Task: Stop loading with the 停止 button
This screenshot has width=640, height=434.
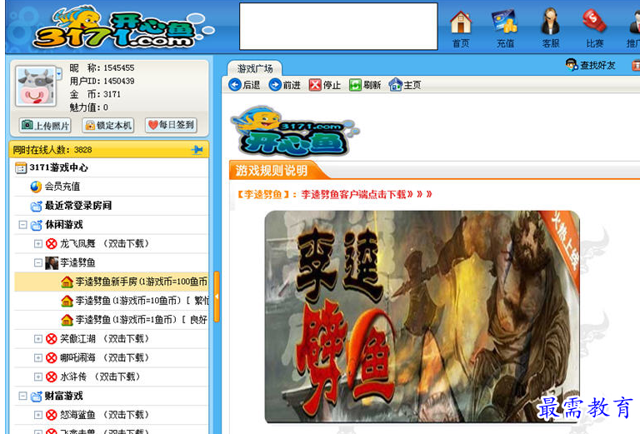Action: pos(324,85)
